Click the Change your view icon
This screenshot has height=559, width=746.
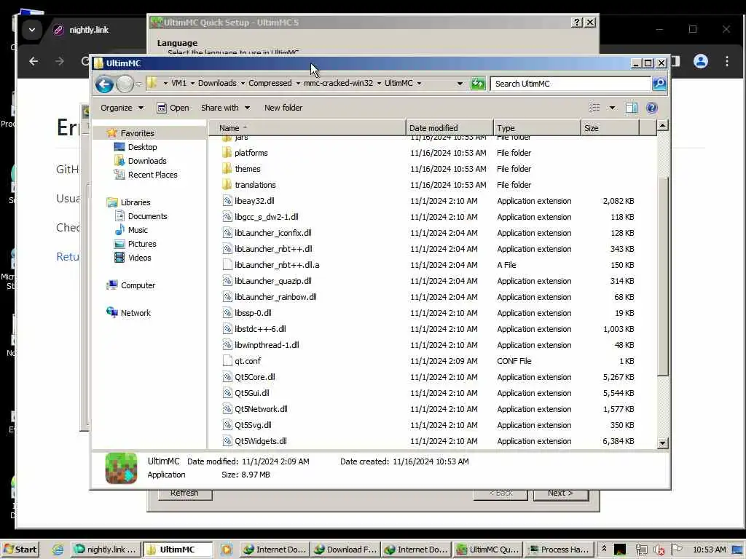[594, 108]
